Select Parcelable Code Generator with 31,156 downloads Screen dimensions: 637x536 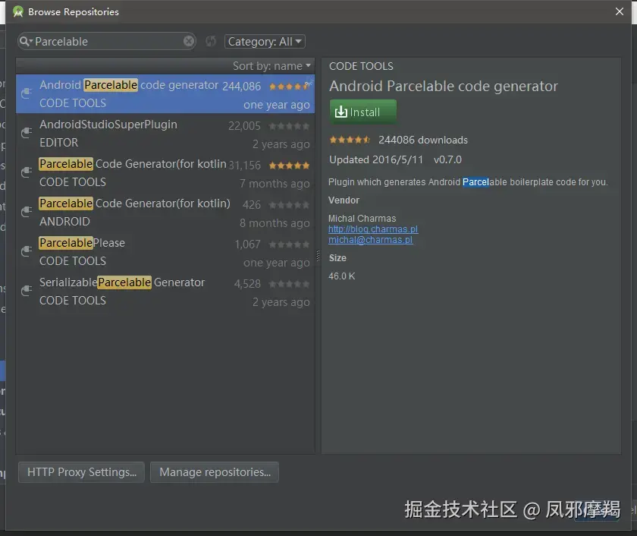[x=165, y=173]
